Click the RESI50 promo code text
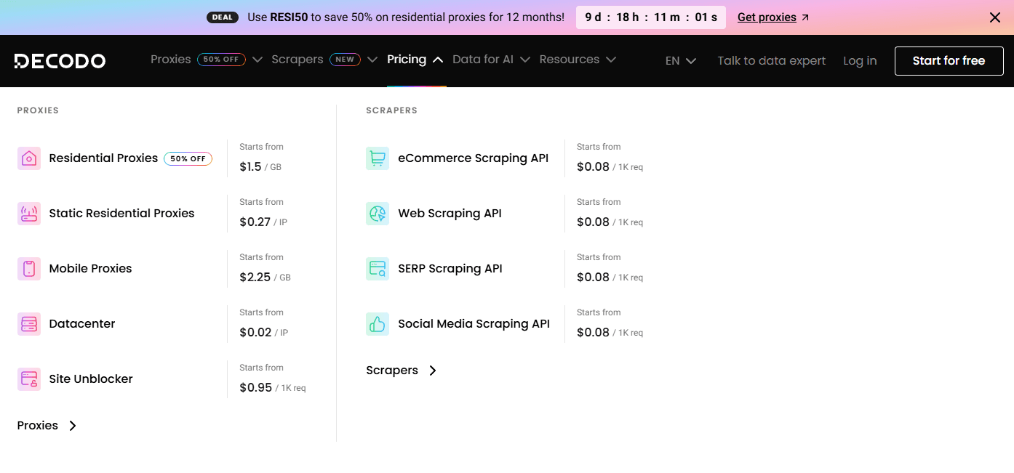The height and width of the screenshot is (473, 1014). pyautogui.click(x=289, y=17)
